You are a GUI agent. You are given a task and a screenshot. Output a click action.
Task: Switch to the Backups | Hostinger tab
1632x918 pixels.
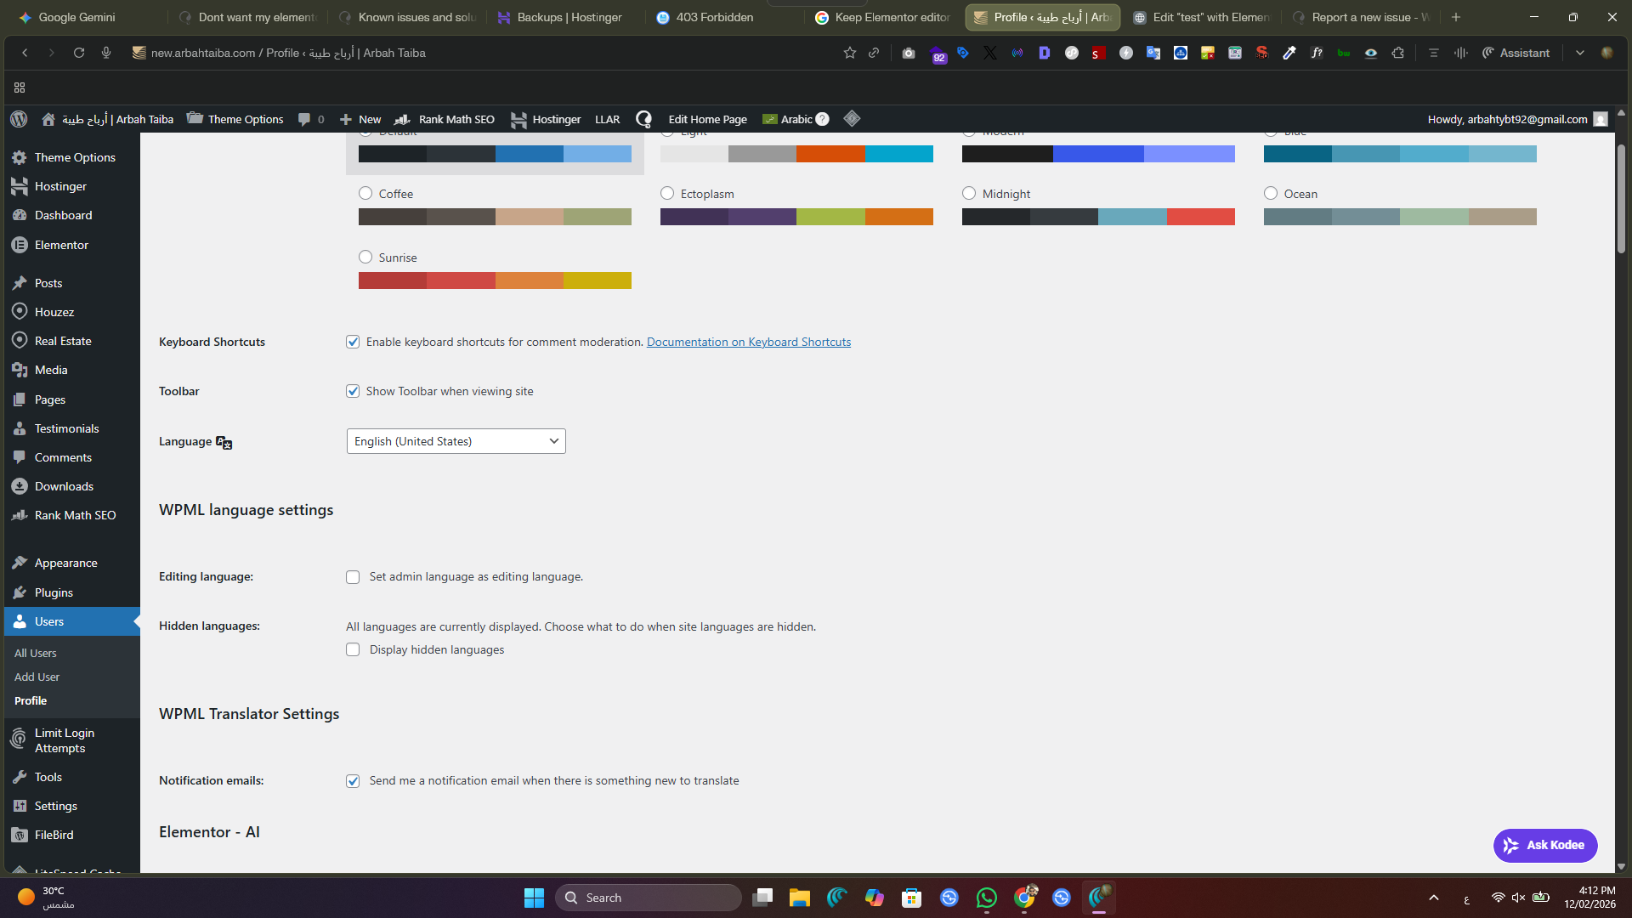(x=561, y=17)
